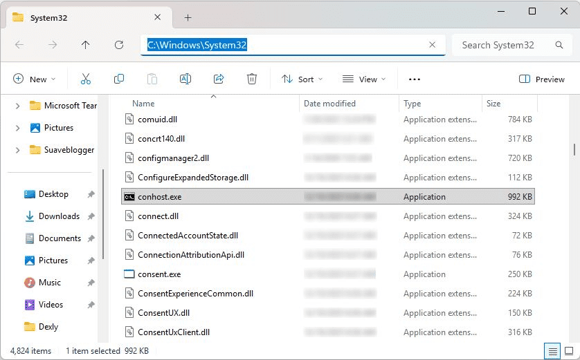Open Downloads in quick access

[x=59, y=216]
